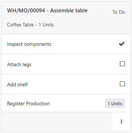Select the Coffee Table product name
The width and height of the screenshot is (132, 133).
pos(20,25)
